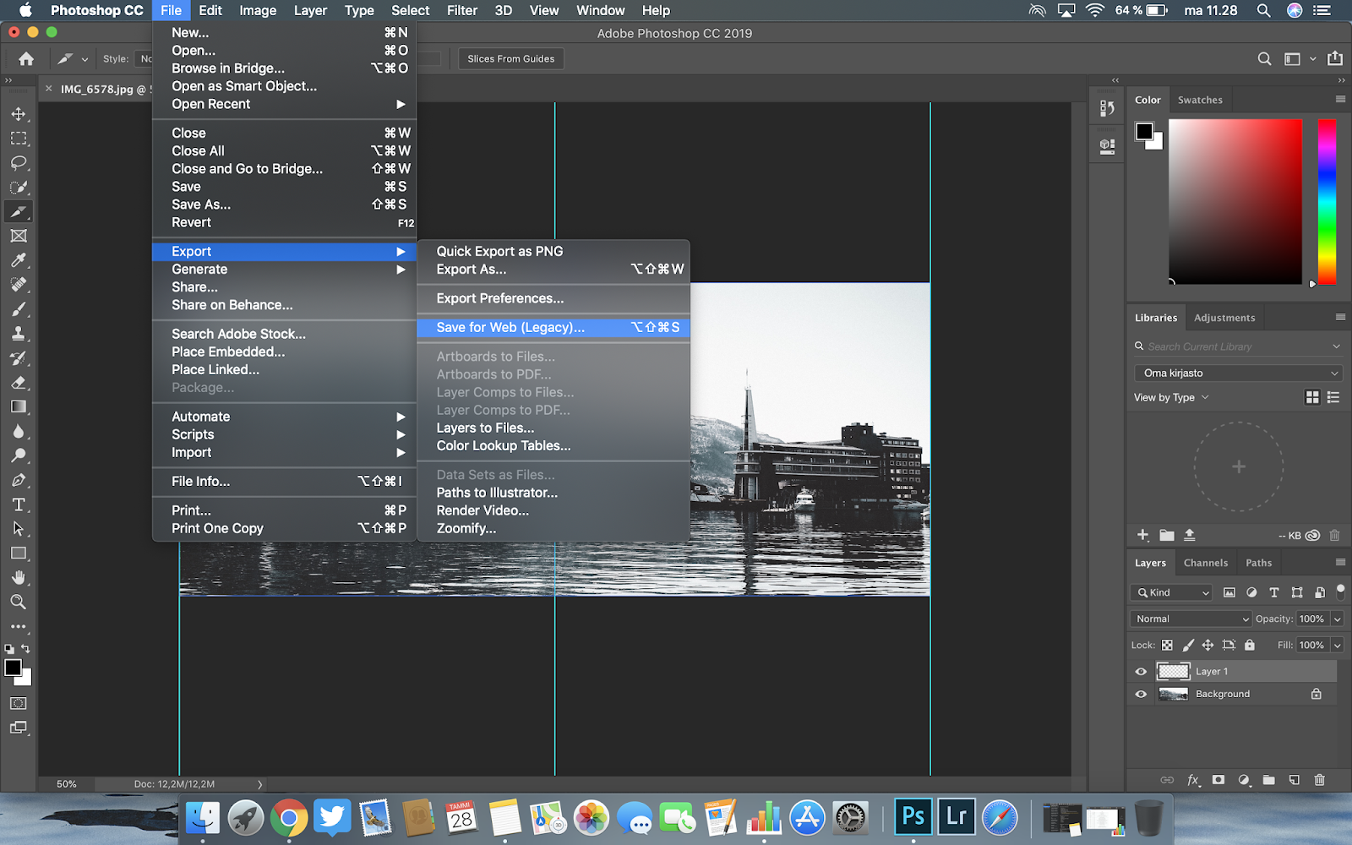Click Slices From Guides button
Image resolution: width=1352 pixels, height=845 pixels.
tap(511, 59)
